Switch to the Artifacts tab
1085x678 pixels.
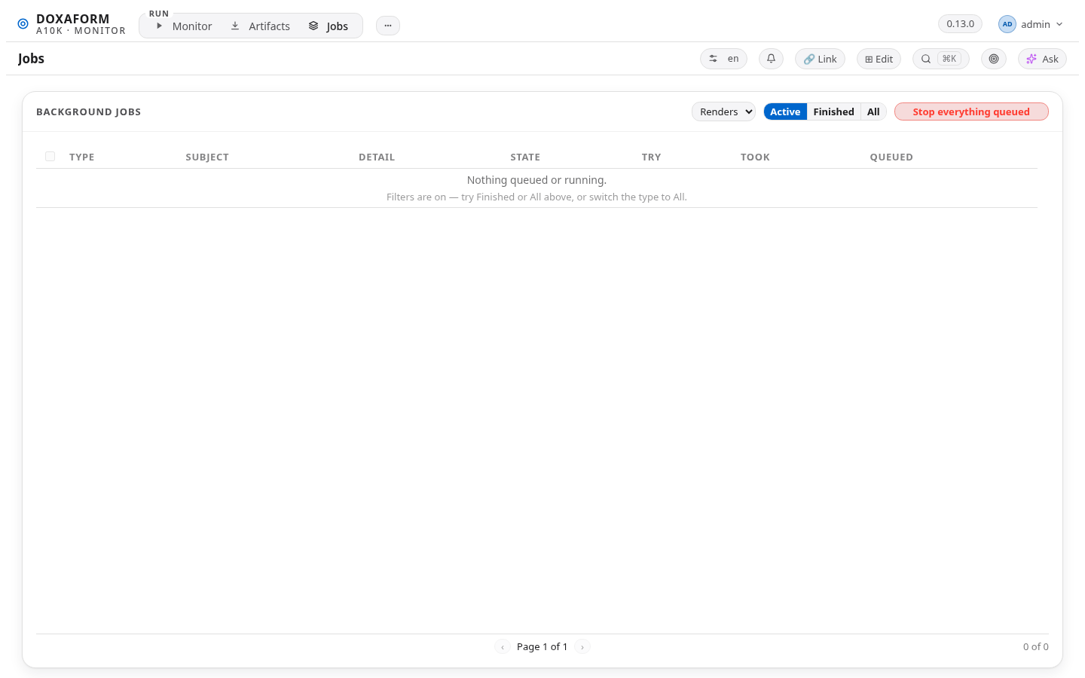[260, 26]
